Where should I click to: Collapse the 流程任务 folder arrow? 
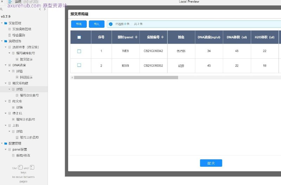2,41
